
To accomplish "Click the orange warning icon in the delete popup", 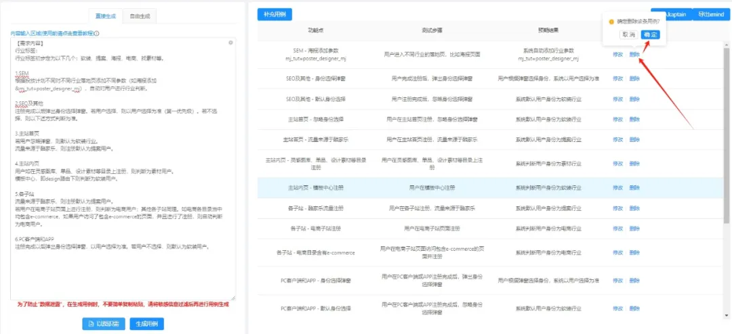I will [x=611, y=22].
